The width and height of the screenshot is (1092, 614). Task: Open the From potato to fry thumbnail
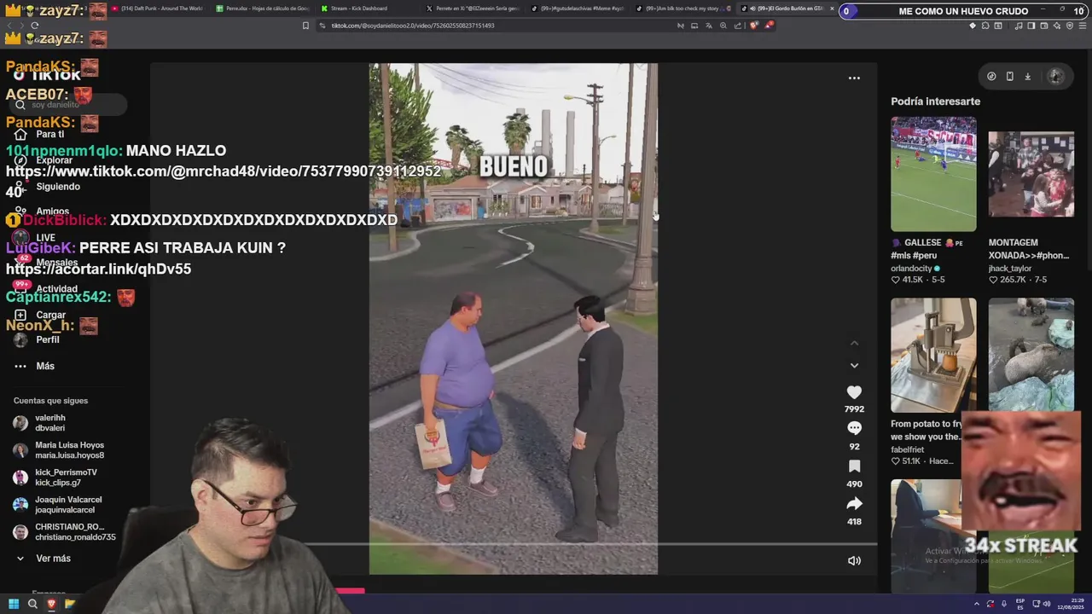pos(933,355)
